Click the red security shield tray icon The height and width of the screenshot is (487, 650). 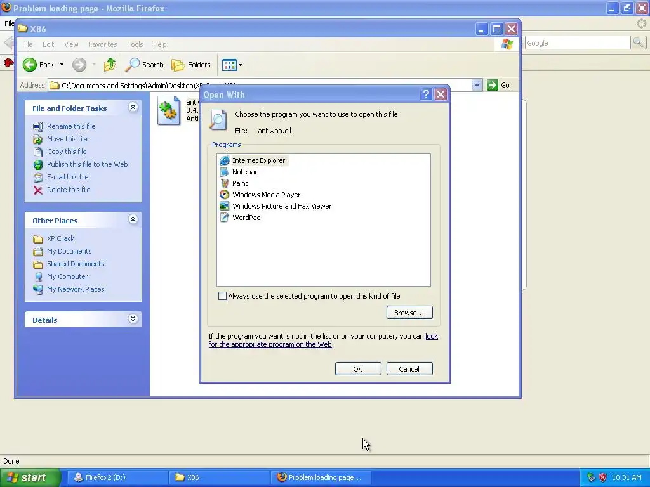coord(603,478)
